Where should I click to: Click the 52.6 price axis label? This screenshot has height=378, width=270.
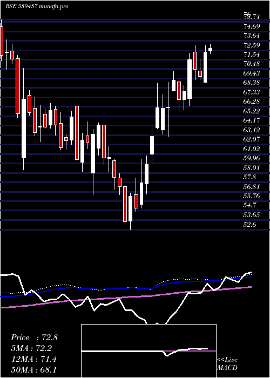[249, 225]
